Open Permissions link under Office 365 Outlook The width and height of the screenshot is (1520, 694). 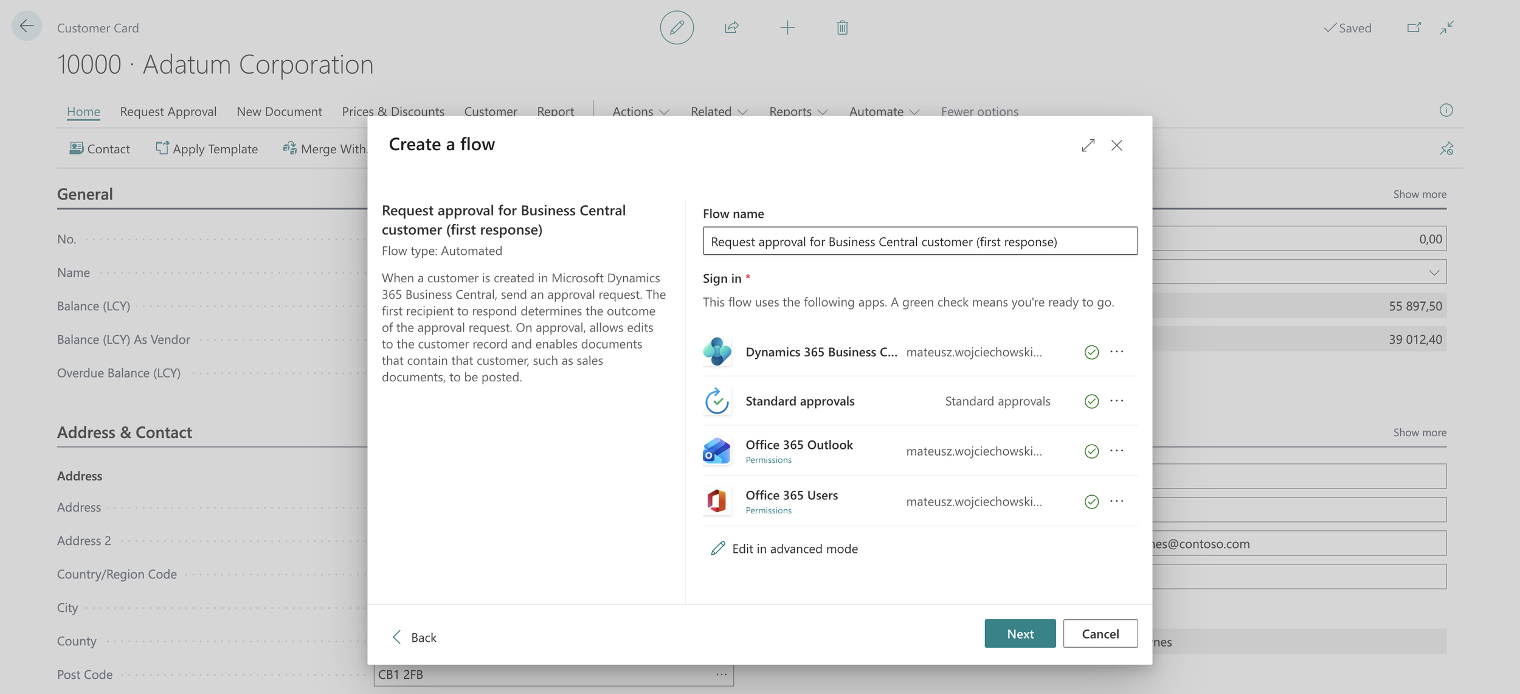[x=769, y=460]
